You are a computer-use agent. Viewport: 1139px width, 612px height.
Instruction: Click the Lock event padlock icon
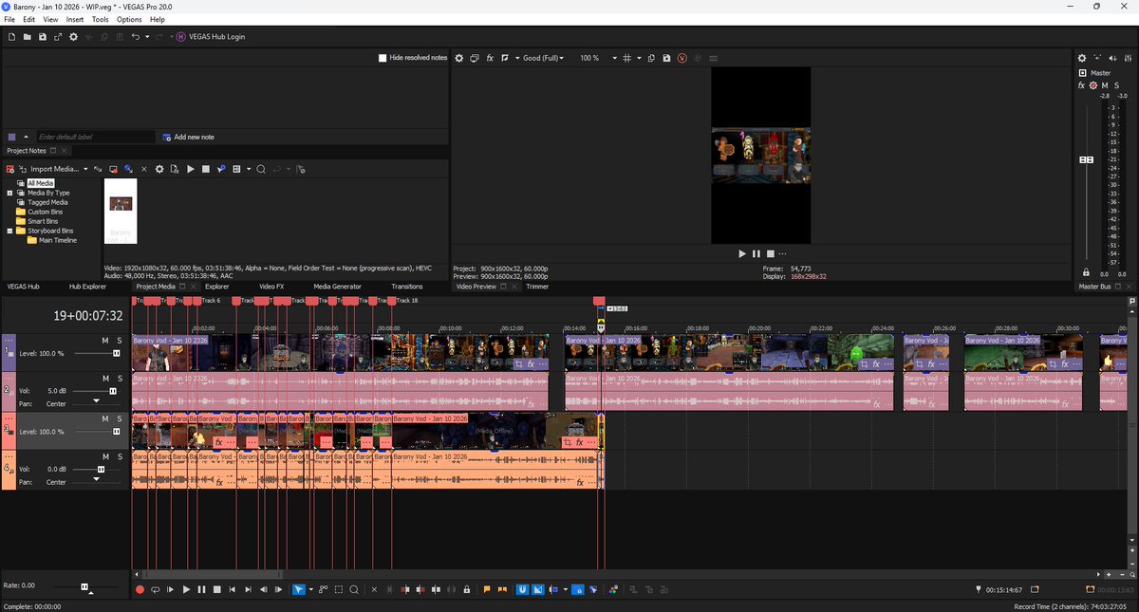point(466,589)
